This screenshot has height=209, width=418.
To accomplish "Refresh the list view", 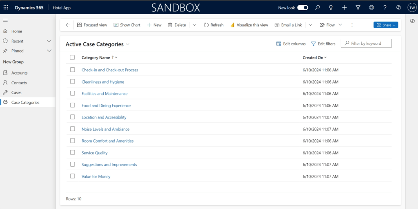I will pos(213,25).
